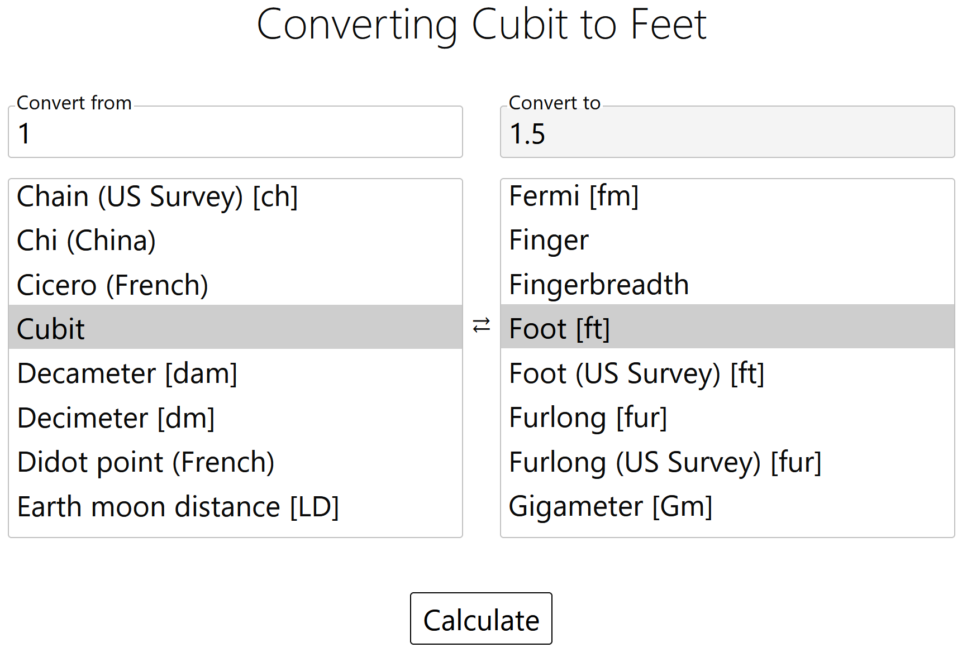Select Furlong (US Survey) [fur] unit

726,462
